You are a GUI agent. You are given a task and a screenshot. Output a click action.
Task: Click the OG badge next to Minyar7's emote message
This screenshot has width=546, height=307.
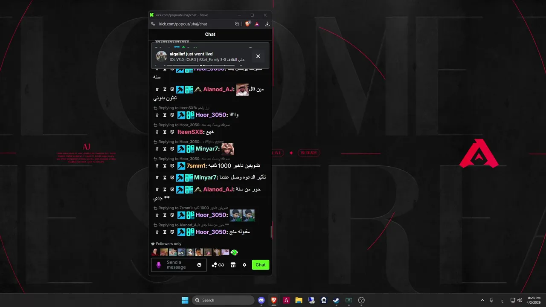pos(190,149)
